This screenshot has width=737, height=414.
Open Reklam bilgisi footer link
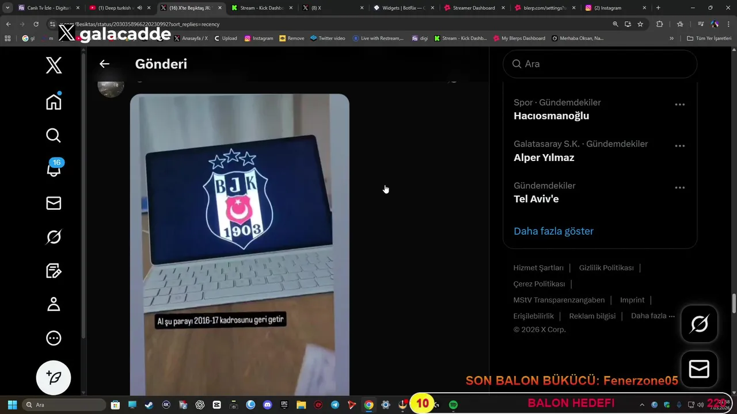592,316
